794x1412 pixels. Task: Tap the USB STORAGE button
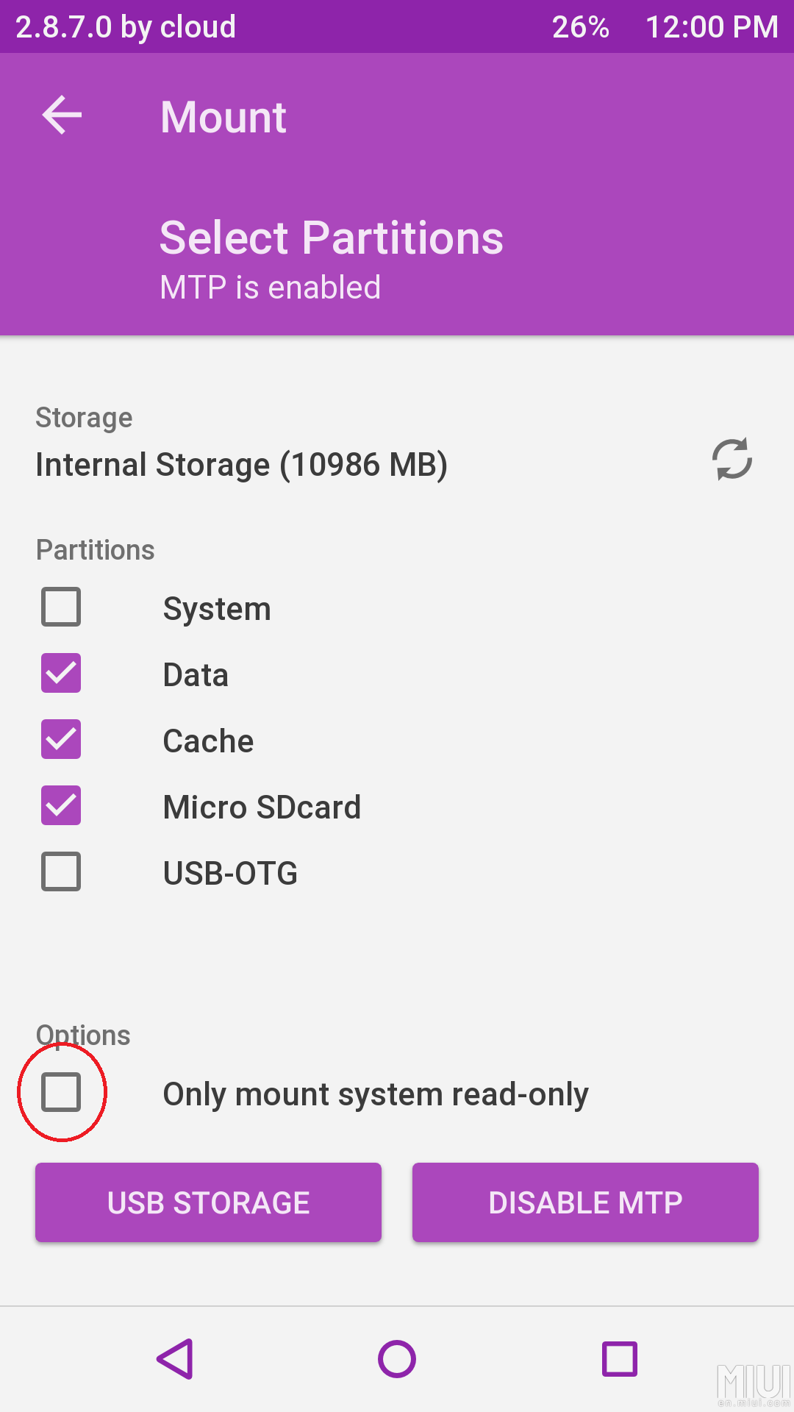(x=208, y=1202)
